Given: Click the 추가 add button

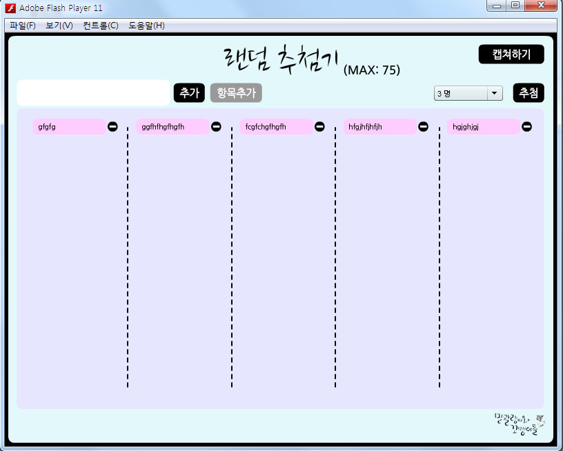Looking at the screenshot, I should (189, 93).
